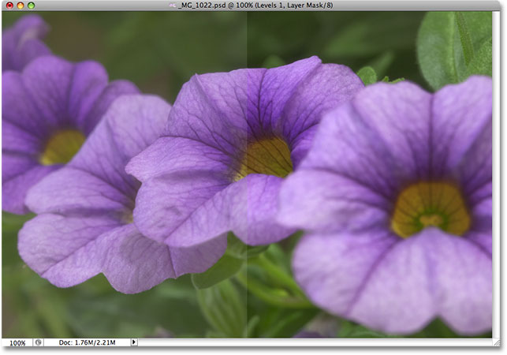
Task: Click the vertical scrollbar track on the right
Action: [x=496, y=174]
